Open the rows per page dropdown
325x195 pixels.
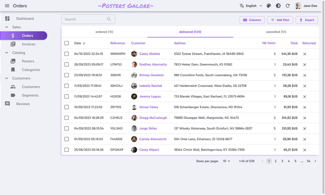pyautogui.click(x=226, y=161)
